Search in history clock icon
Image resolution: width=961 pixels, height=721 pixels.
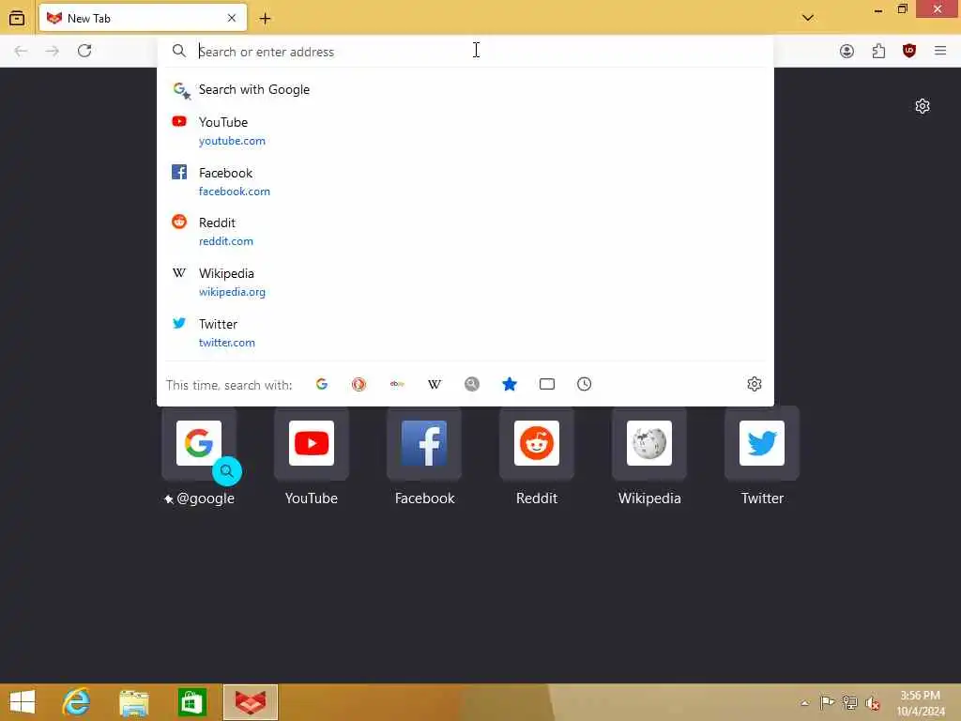point(584,384)
